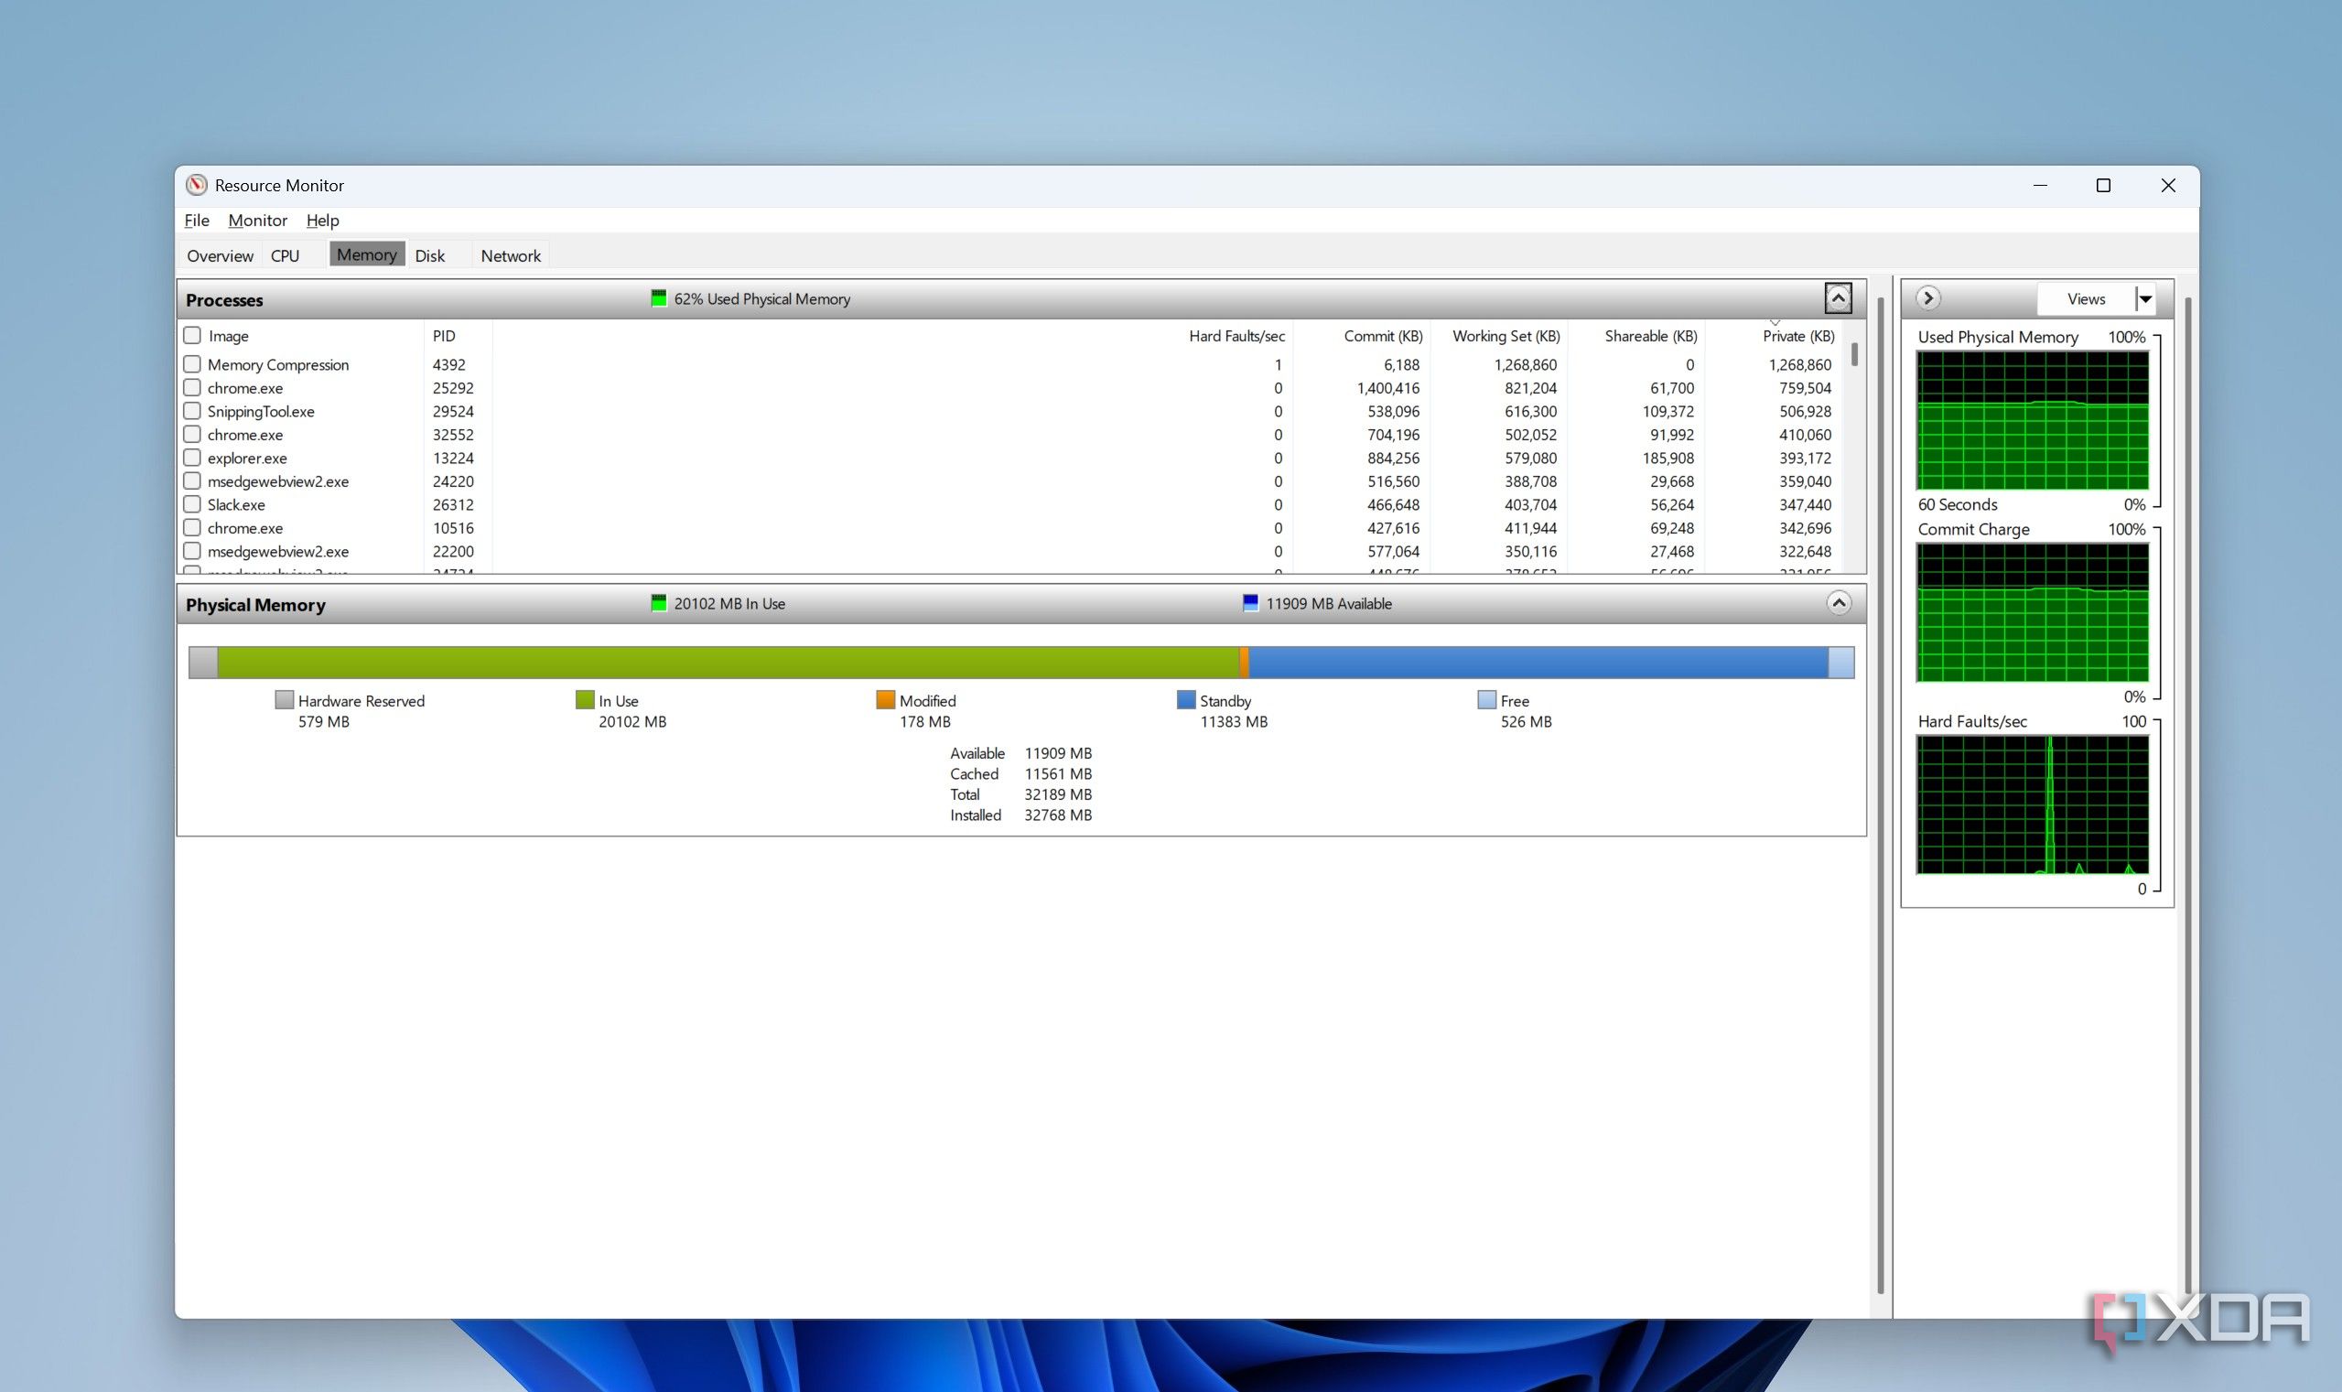Open the Views dropdown arrow
2342x1392 pixels.
pos(2145,299)
